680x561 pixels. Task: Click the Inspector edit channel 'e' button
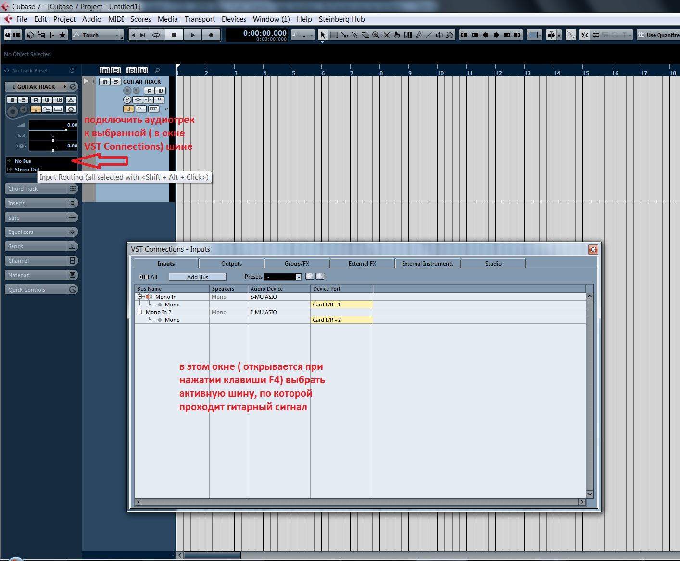73,87
